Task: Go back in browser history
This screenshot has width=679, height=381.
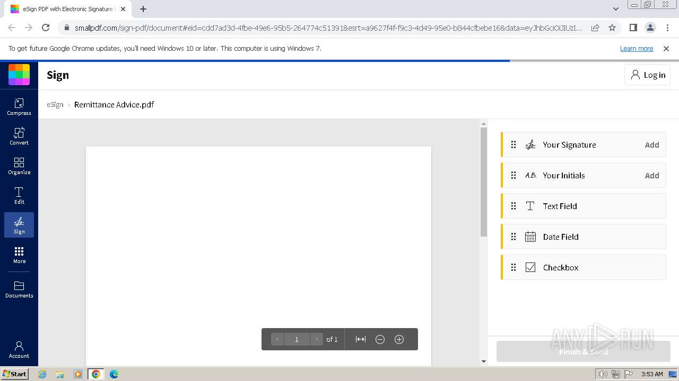Action: click(x=12, y=28)
